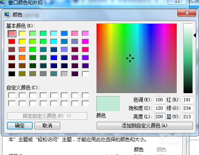Click the 确定 (OK) button
The height and width of the screenshot is (155, 199).
coord(20,126)
